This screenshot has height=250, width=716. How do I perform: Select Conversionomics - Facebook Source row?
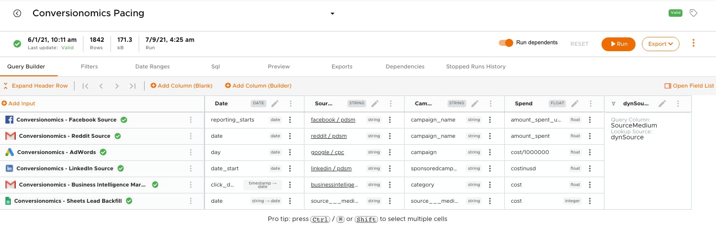tap(102, 120)
